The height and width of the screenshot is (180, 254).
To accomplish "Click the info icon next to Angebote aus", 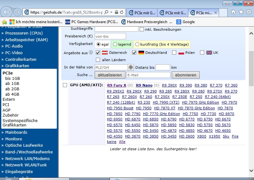I will [x=91, y=52].
